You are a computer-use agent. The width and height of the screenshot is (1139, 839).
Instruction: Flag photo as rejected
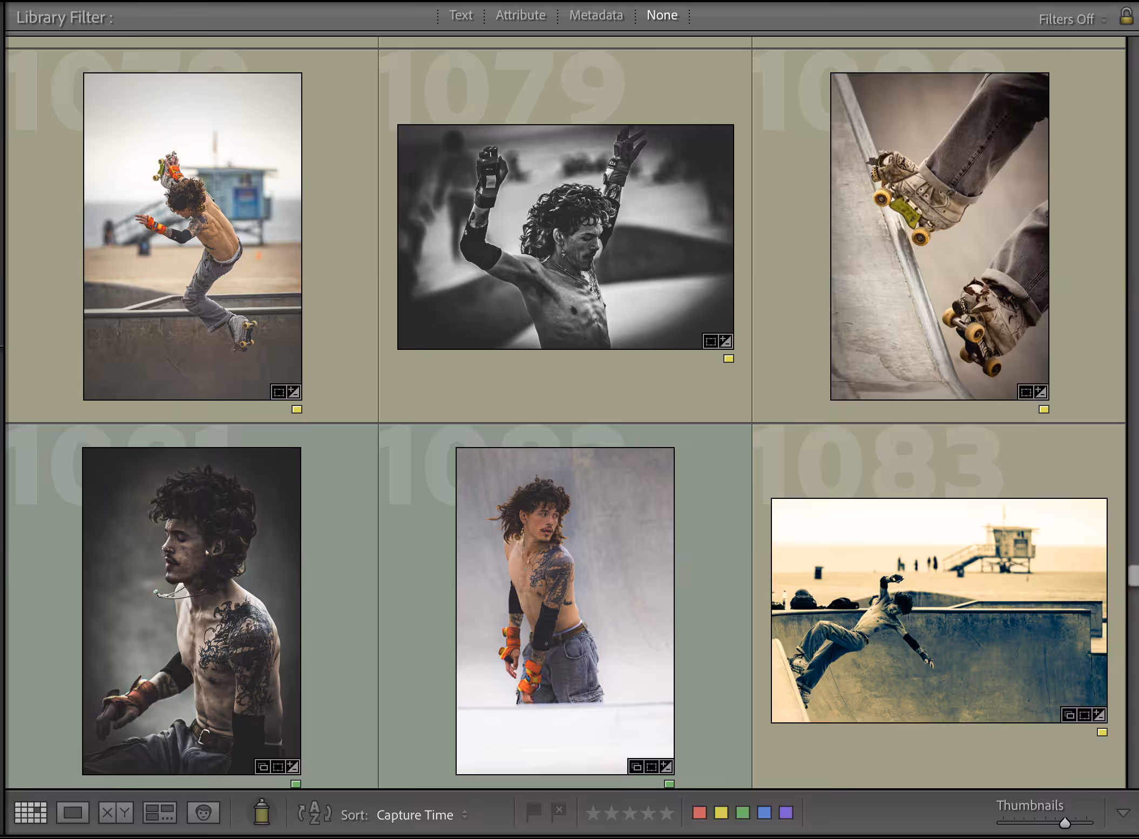click(559, 812)
